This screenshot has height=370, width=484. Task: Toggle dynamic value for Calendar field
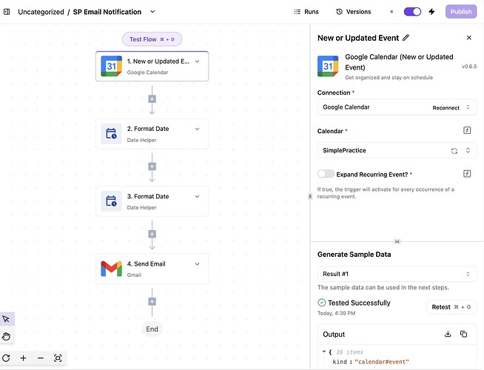coord(467,131)
